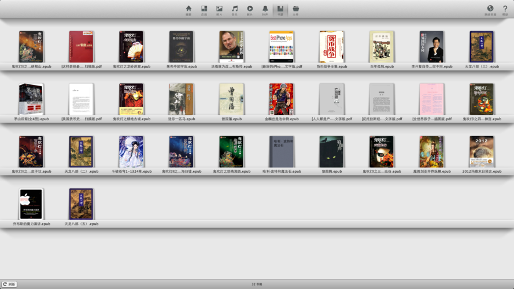Select the Apple logo 乔布斯的魔力演讲.epub cover
The image size is (514, 289).
(x=31, y=204)
